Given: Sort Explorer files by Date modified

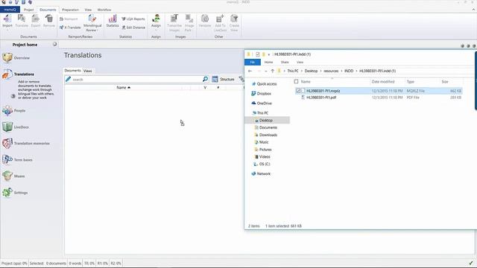Looking at the screenshot, I should pyautogui.click(x=383, y=82).
